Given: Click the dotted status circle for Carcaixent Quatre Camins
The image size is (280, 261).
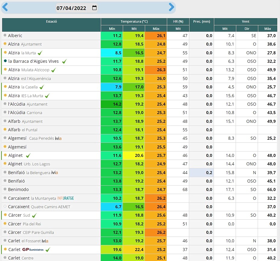Looking at the screenshot, I should point(5,206).
